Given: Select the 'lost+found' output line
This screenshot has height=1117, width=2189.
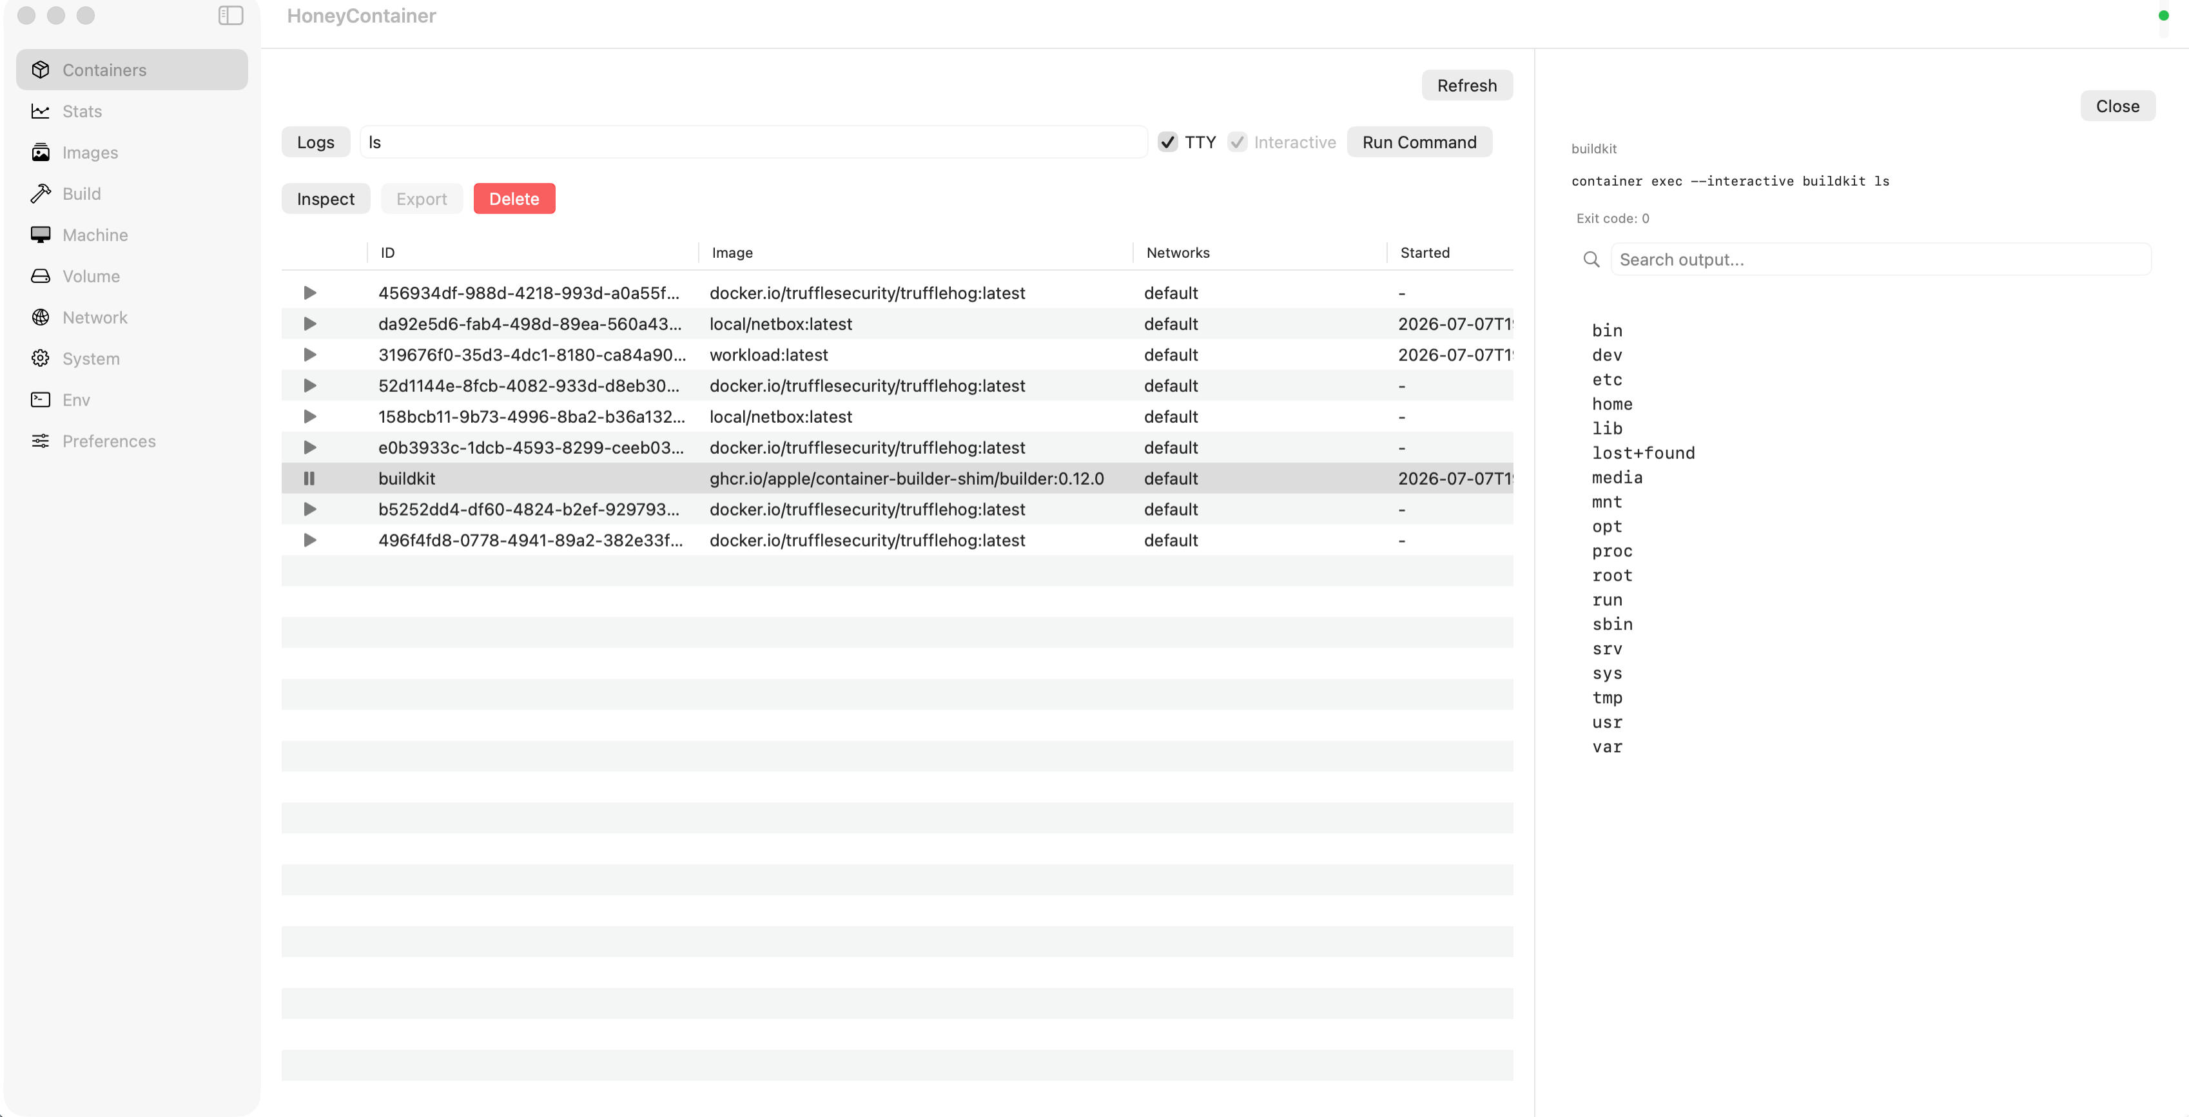Looking at the screenshot, I should pyautogui.click(x=1642, y=452).
